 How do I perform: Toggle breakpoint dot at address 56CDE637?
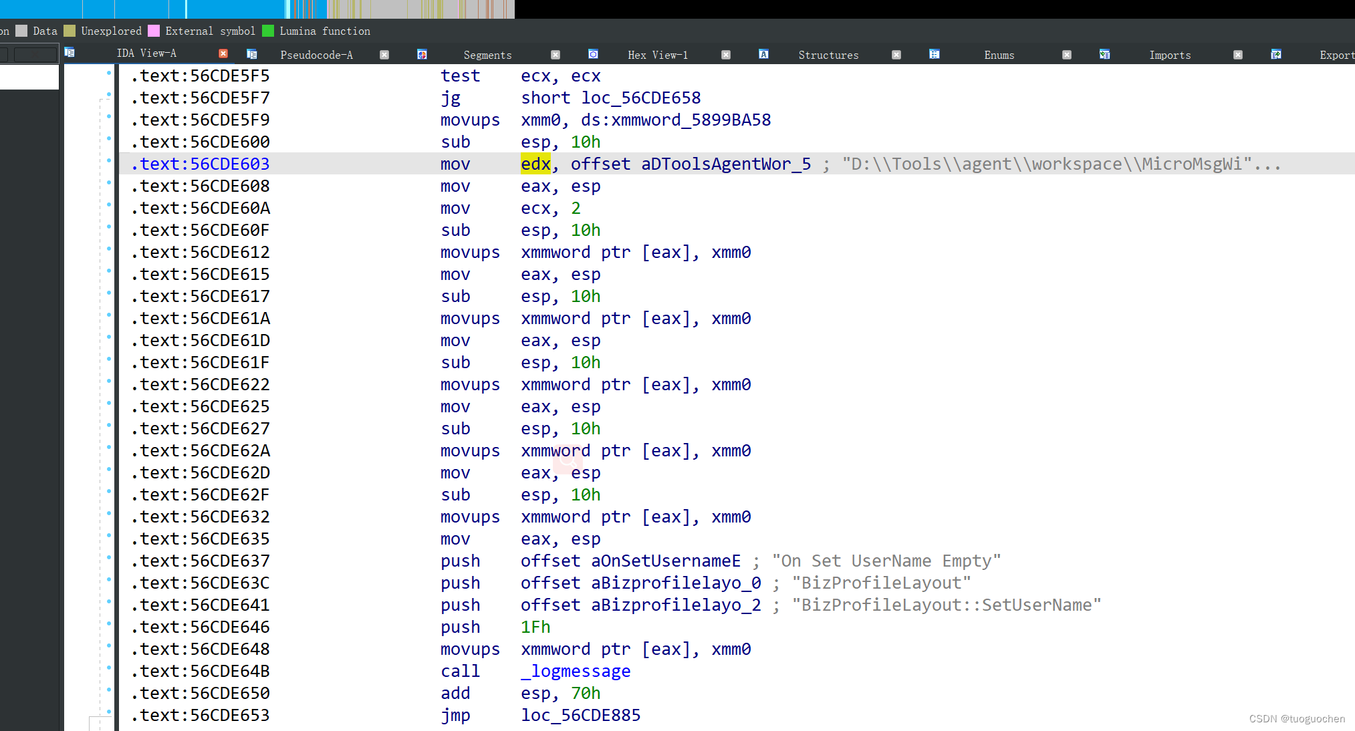click(109, 557)
